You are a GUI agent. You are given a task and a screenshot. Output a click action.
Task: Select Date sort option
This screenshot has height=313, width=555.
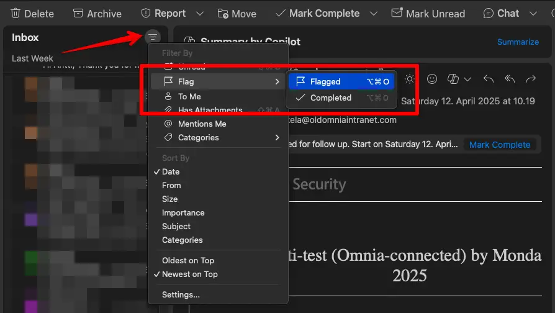pyautogui.click(x=171, y=171)
